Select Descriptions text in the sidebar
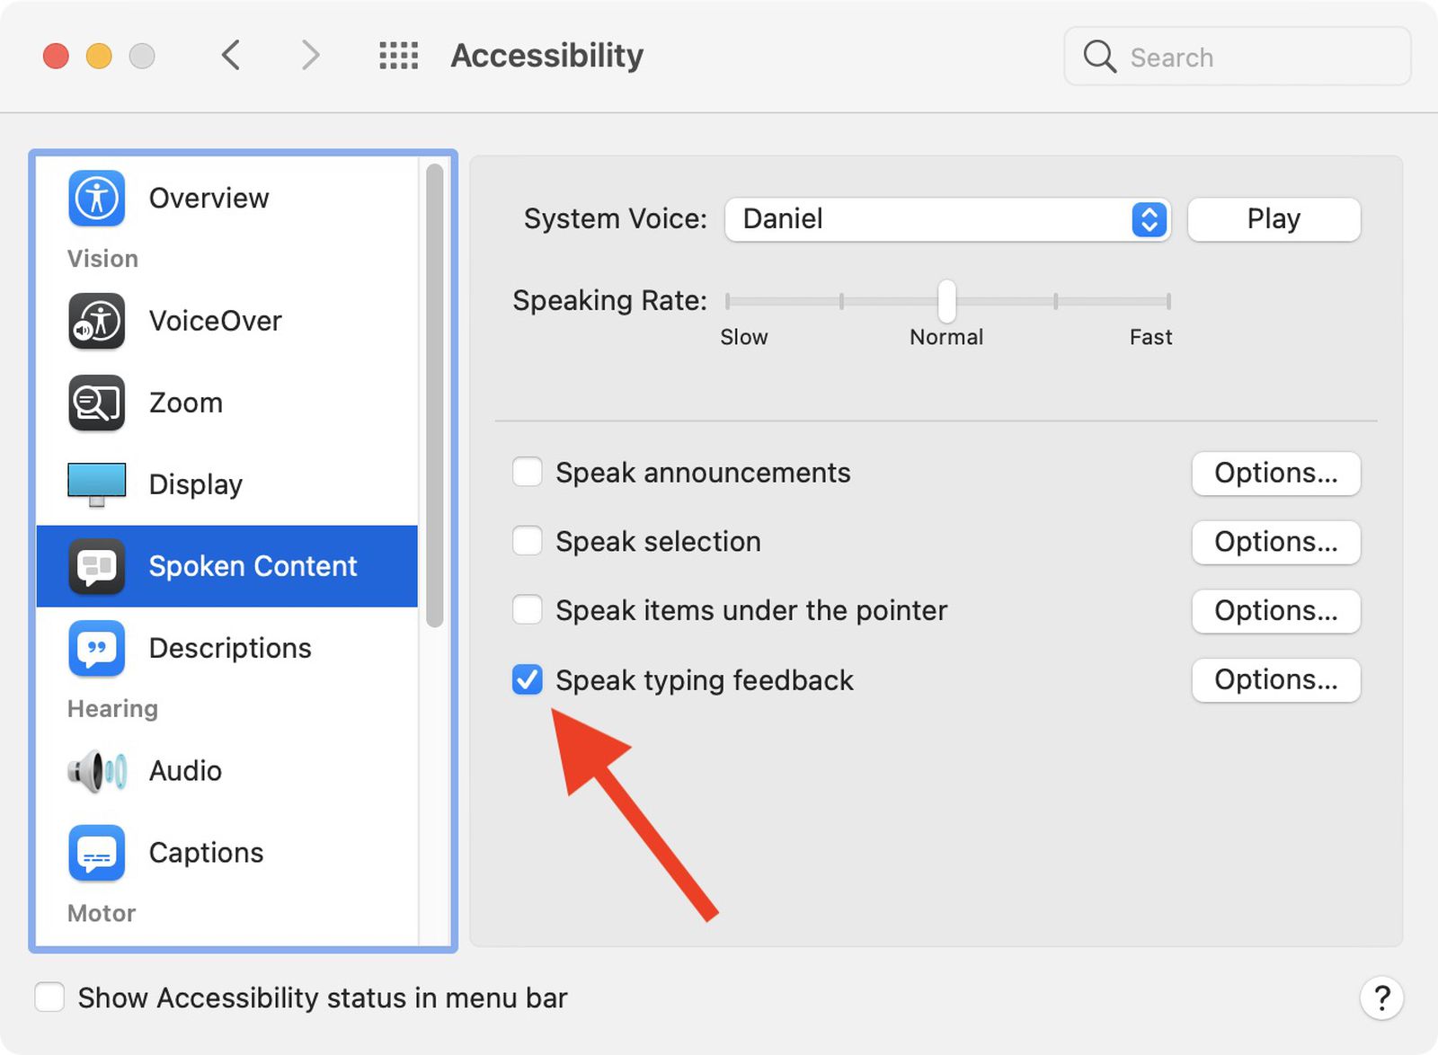The width and height of the screenshot is (1438, 1055). 230,648
